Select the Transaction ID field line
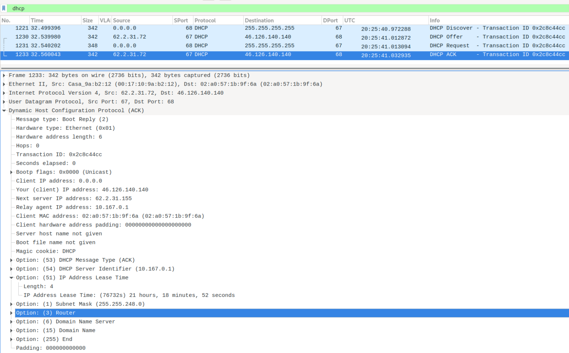This screenshot has height=353, width=569. click(x=59, y=154)
